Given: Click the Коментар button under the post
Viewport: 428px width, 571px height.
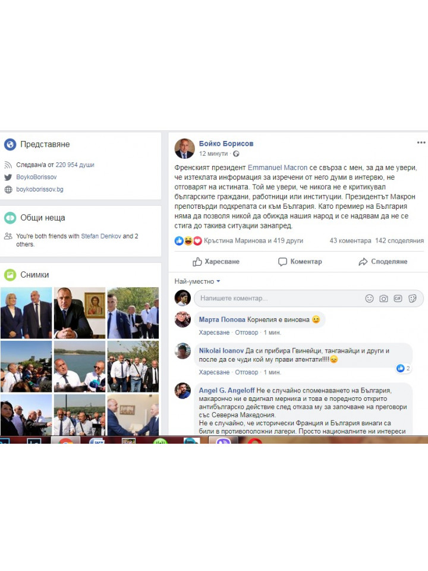Looking at the screenshot, I should (300, 262).
